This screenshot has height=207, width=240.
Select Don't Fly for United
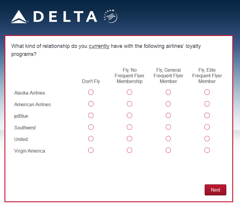click(91, 139)
